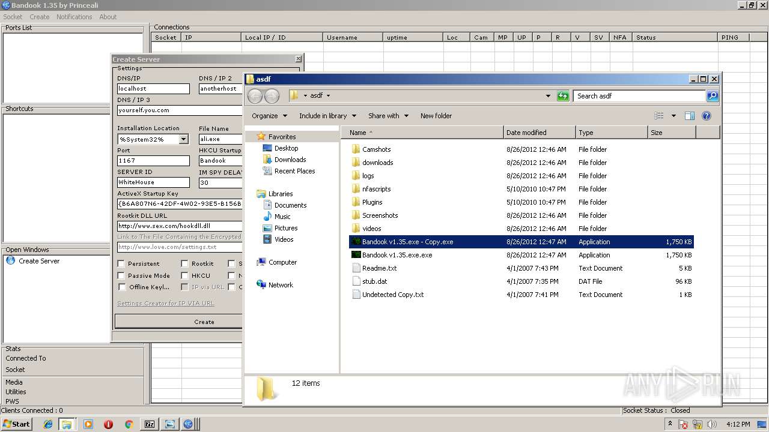Expand the Share with dropdown
Viewport: 769px width, 432px height.
tap(388, 116)
